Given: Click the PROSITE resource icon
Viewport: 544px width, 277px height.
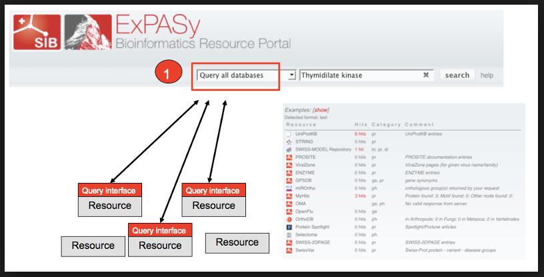Looking at the screenshot, I should pos(289,157).
